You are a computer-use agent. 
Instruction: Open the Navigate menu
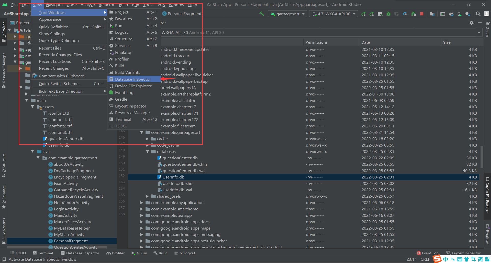[x=54, y=5]
